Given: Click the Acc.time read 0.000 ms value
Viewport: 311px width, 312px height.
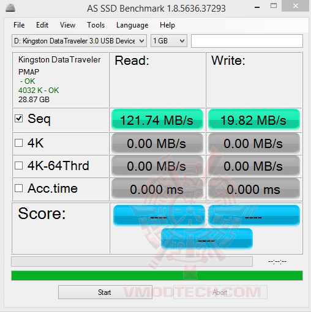Looking at the screenshot, I should 157,189.
